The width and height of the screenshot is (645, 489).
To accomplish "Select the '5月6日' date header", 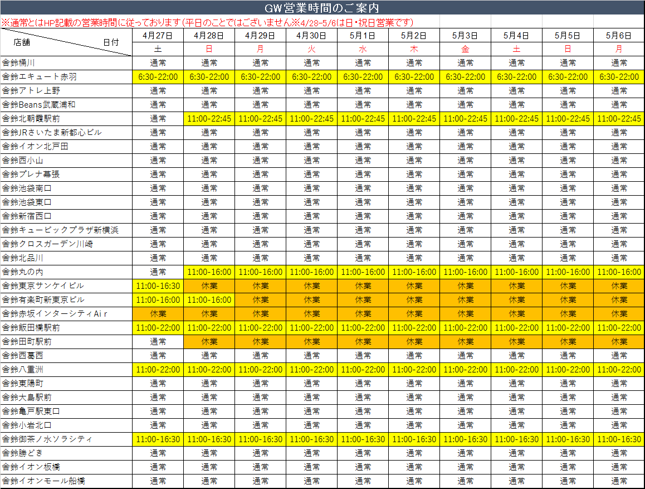I will point(619,35).
